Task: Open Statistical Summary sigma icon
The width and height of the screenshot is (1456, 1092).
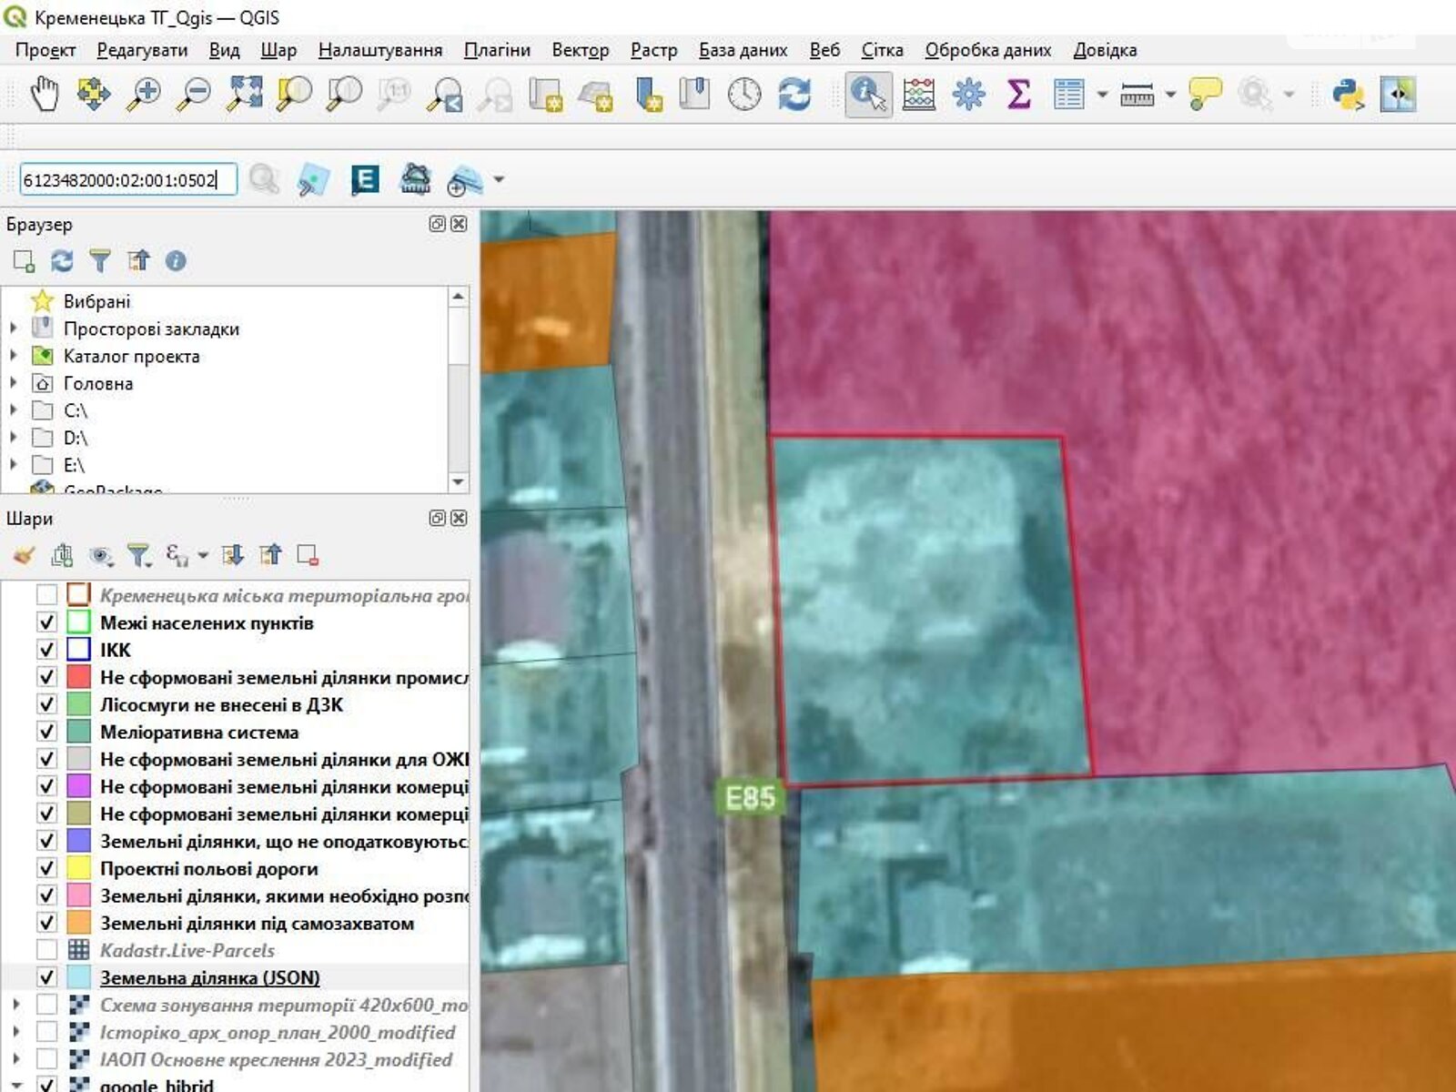Action: [x=1018, y=94]
